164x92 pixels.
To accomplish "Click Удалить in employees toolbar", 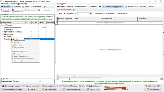I will (93, 7).
